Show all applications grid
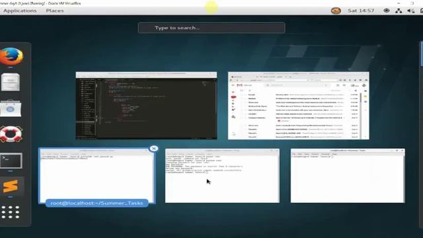 pos(11,212)
